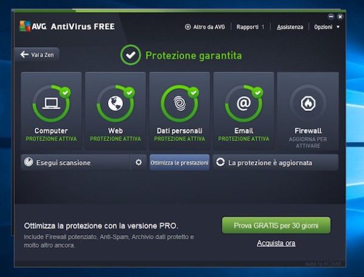Open the Computer protection laptop icon
Viewport: 364px width, 277px height.
pos(51,103)
